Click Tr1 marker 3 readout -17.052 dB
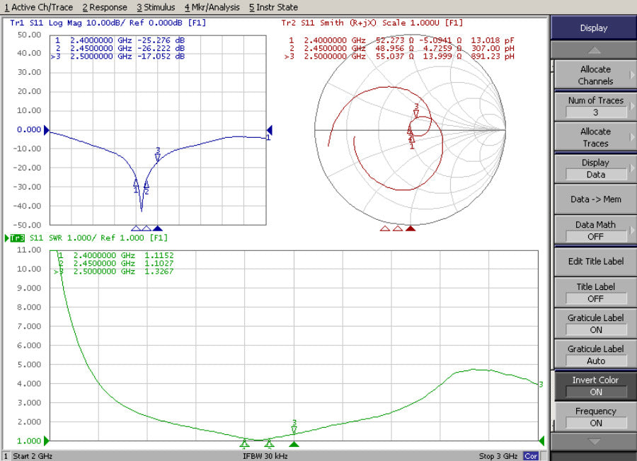The image size is (637, 461). click(161, 57)
